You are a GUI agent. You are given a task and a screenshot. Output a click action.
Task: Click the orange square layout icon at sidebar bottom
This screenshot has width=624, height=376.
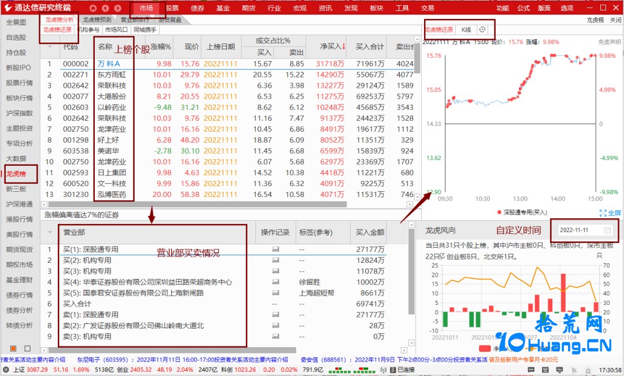pos(13,348)
